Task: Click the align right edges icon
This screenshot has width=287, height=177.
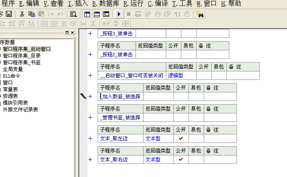Action: pos(12,24)
